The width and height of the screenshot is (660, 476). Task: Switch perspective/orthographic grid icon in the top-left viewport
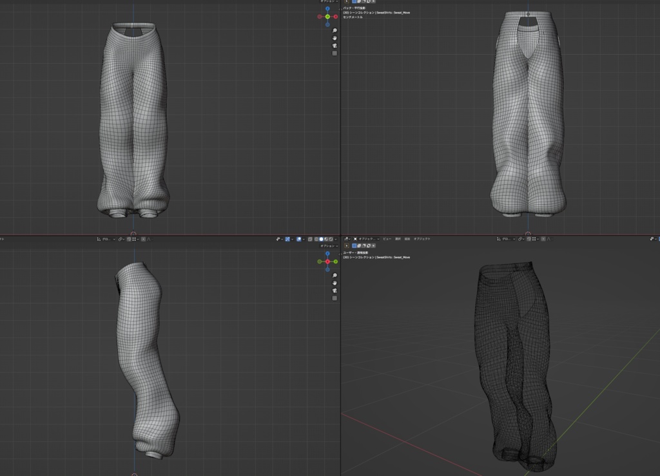[x=335, y=53]
